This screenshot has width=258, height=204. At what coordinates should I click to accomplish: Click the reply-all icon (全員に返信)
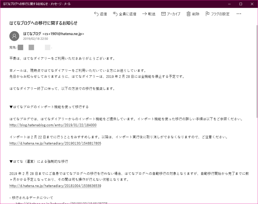click(x=115, y=14)
